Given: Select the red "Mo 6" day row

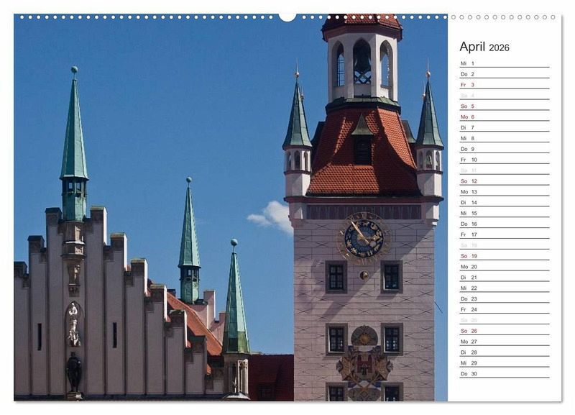Looking at the screenshot, I should pos(505,117).
